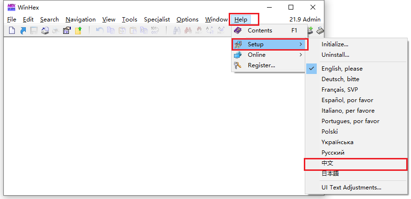Open the Window menu

click(216, 20)
